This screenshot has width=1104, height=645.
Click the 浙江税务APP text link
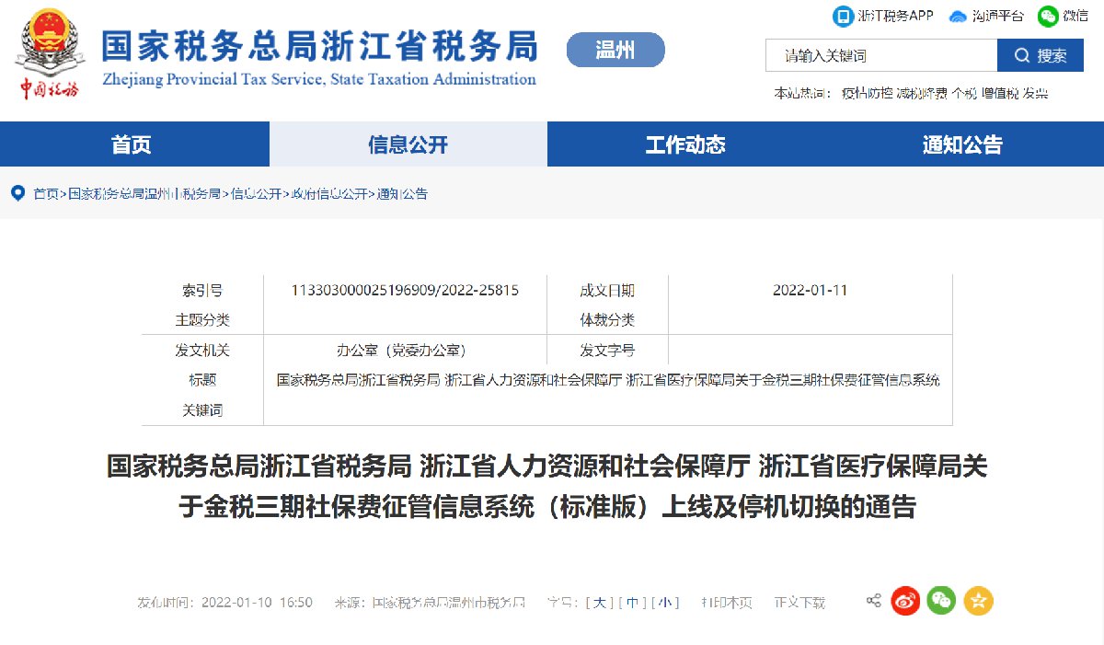pos(895,16)
